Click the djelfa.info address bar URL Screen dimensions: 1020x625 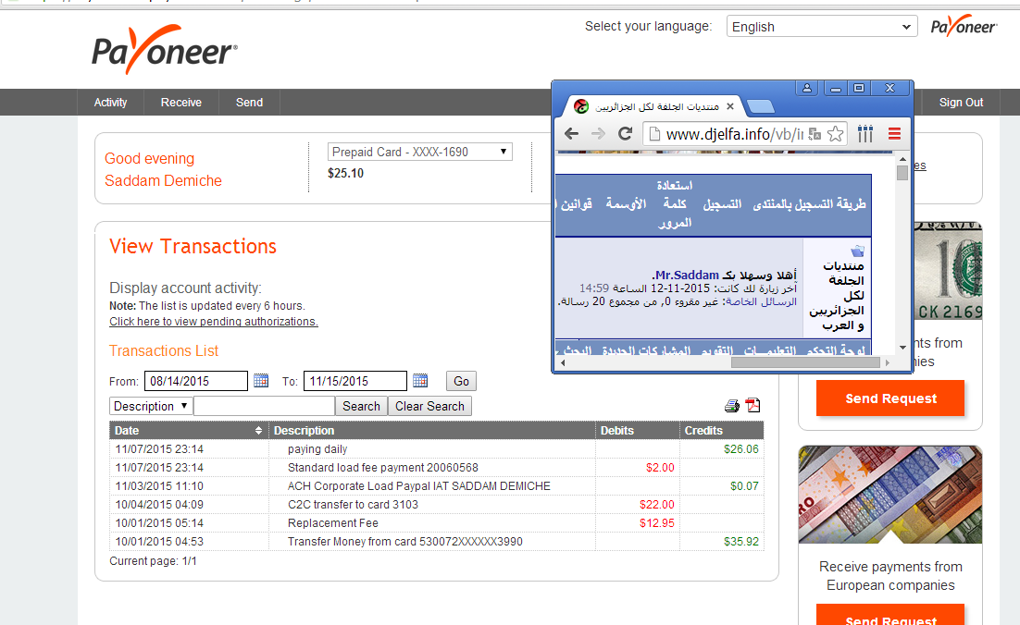[x=734, y=134]
